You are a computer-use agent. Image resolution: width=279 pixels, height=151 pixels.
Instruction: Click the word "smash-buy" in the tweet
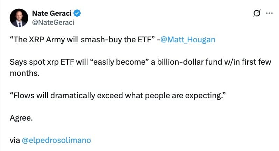(96, 39)
